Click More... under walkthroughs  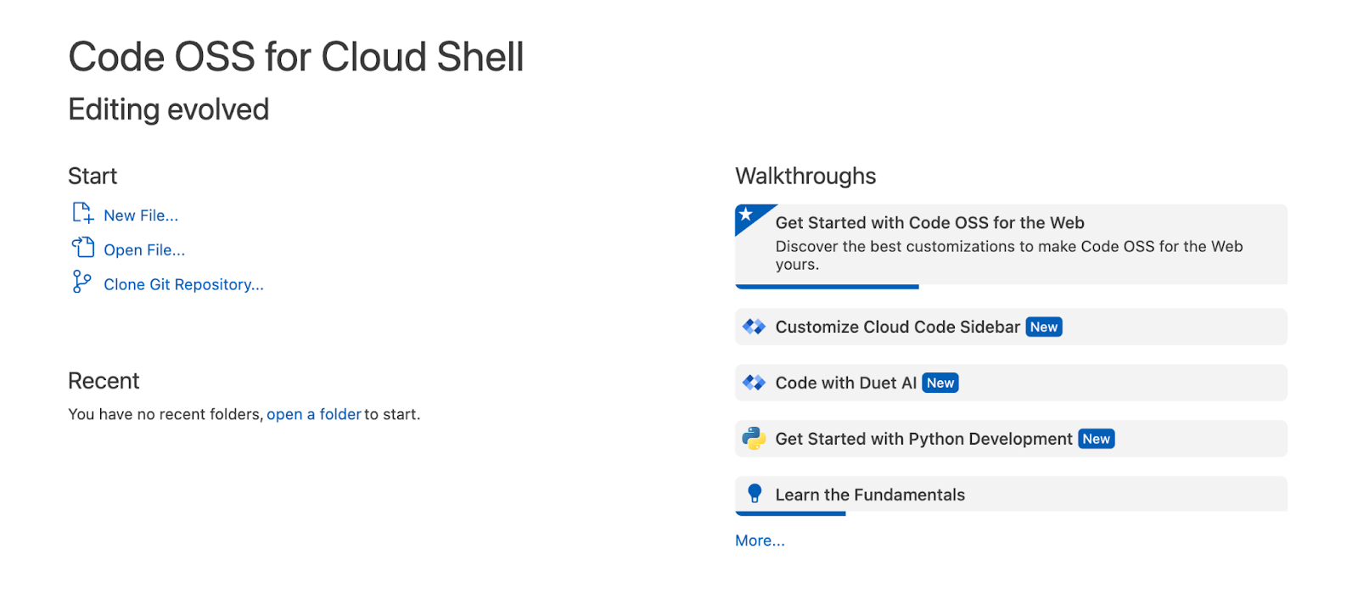759,540
